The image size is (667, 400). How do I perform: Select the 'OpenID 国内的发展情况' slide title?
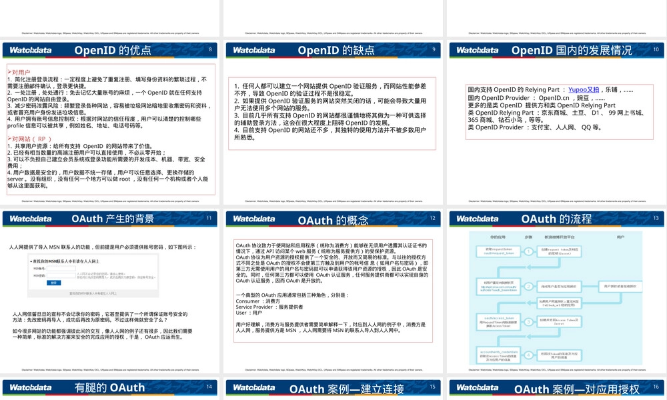pyautogui.click(x=572, y=50)
